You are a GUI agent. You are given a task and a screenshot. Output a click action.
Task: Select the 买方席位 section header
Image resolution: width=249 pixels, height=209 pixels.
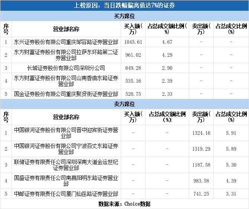[124, 16]
